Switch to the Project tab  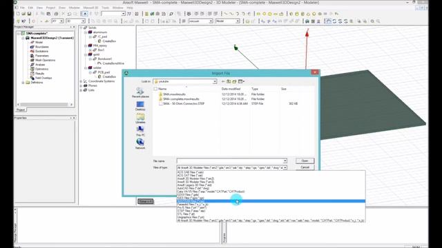21,110
